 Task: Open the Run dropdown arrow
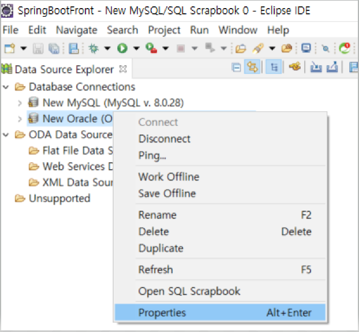pyautogui.click(x=136, y=49)
